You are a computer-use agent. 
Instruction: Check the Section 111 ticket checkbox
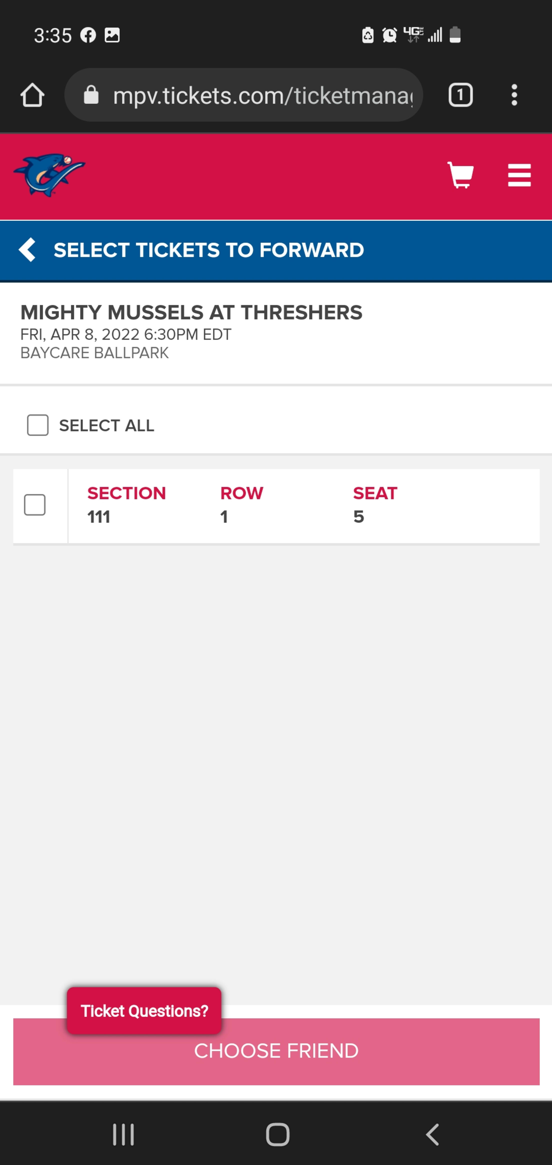pos(35,505)
